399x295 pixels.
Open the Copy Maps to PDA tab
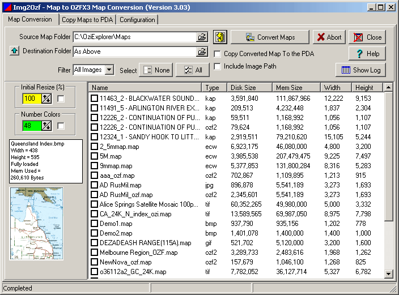pyautogui.click(x=87, y=20)
